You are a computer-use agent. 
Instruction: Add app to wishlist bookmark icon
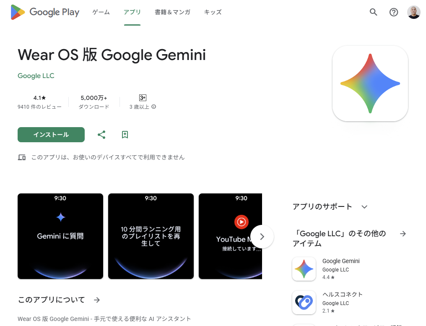(125, 135)
